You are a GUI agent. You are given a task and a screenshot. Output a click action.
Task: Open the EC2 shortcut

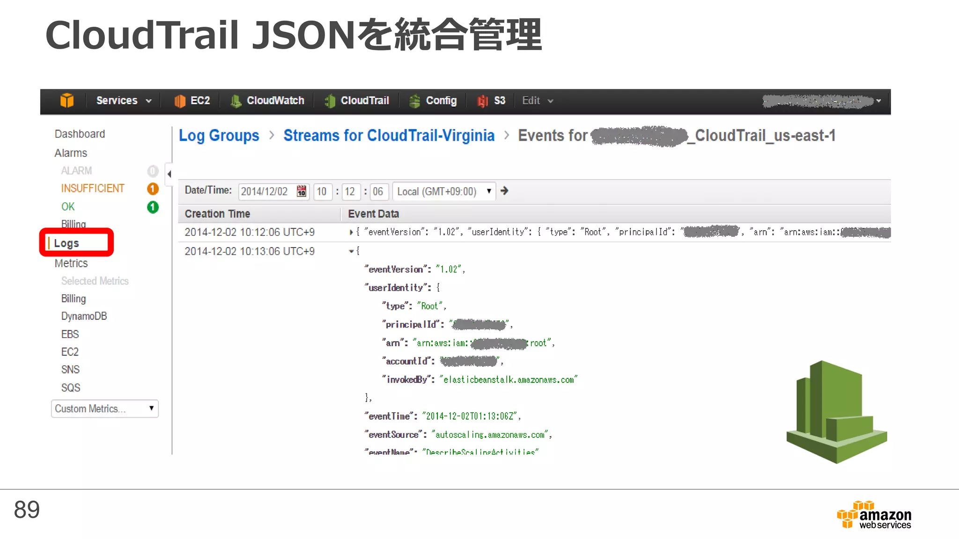pos(192,101)
